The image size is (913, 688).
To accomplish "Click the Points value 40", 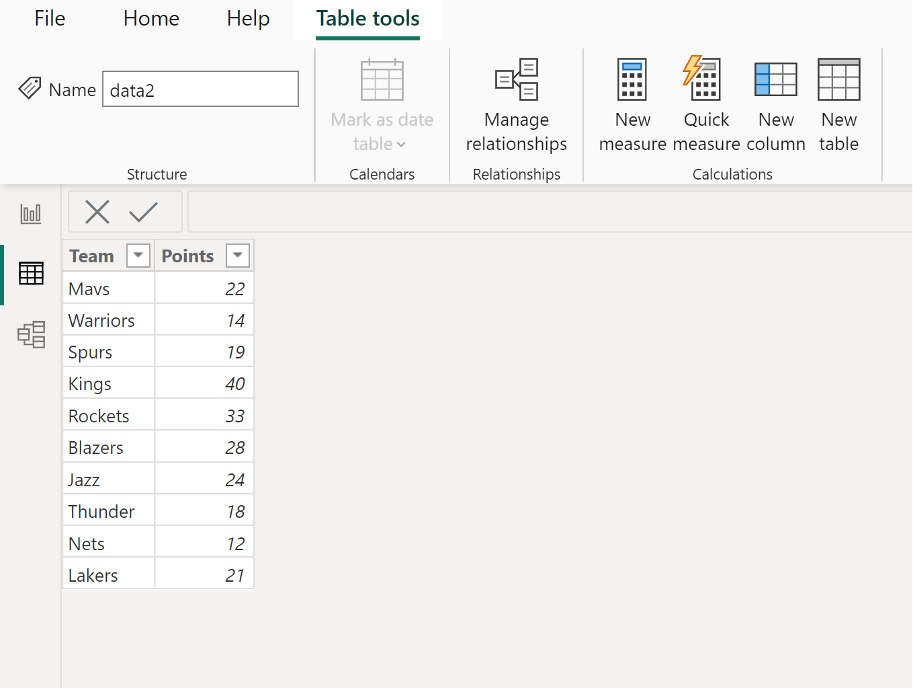I will tap(204, 383).
